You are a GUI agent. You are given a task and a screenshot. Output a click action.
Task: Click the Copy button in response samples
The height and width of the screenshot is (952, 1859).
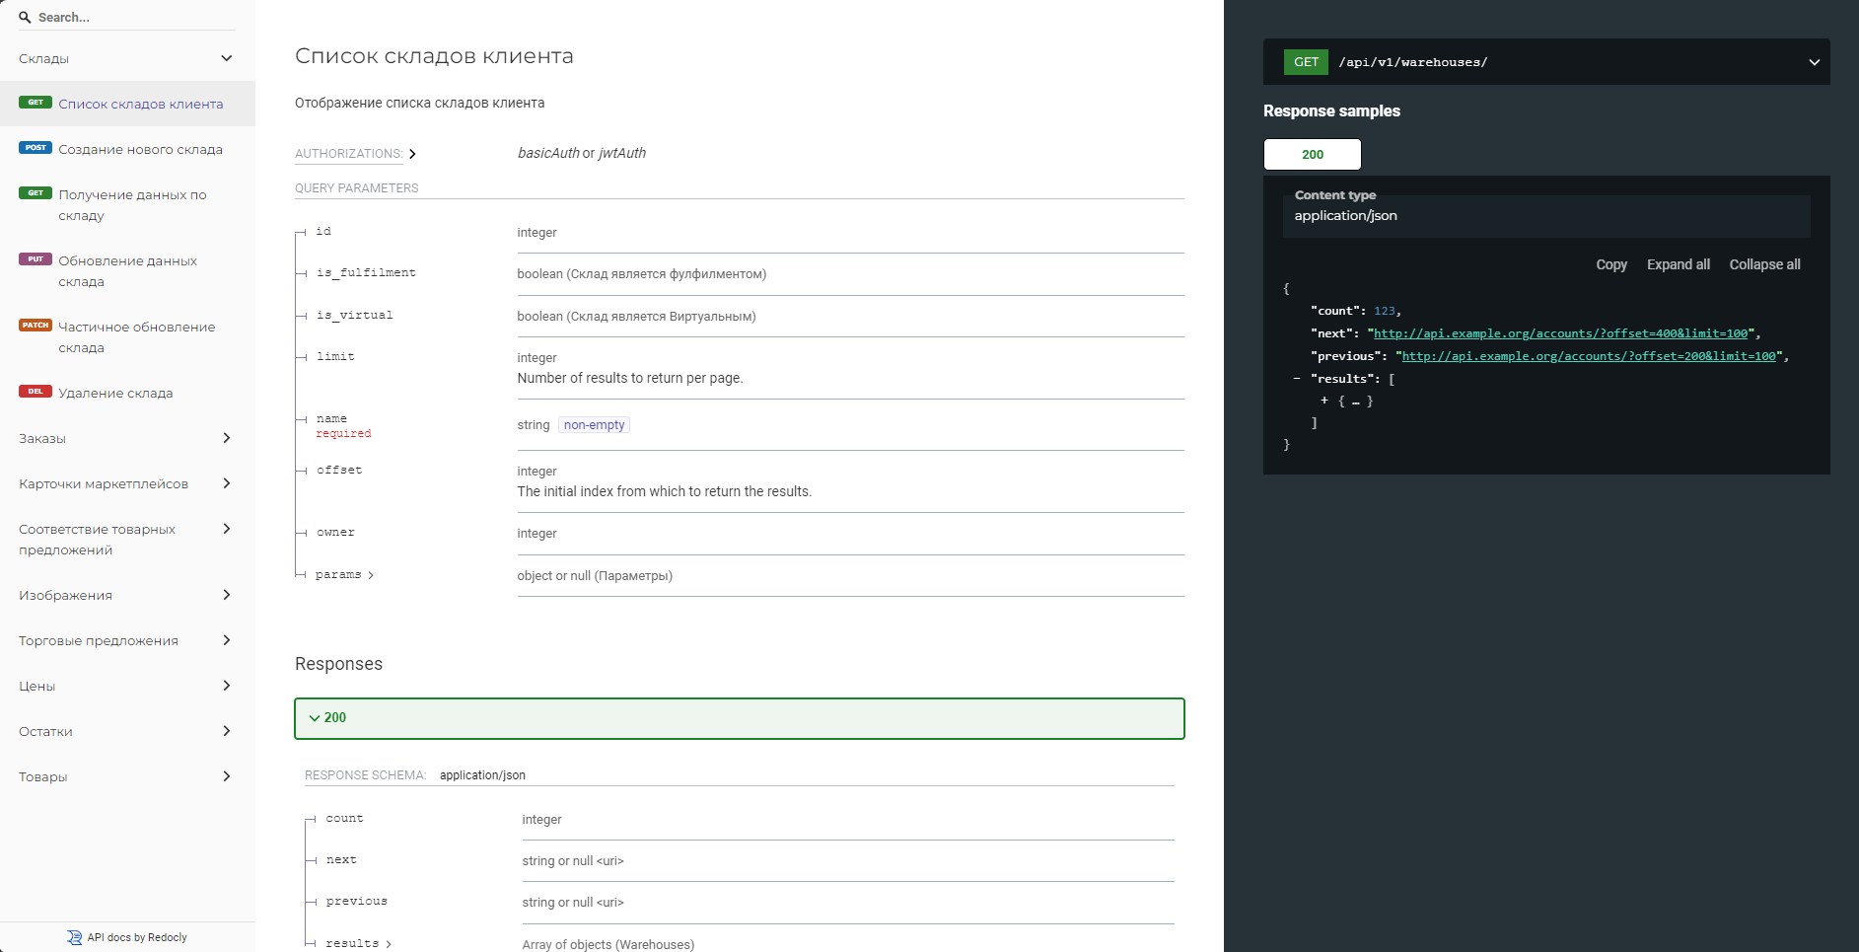[x=1610, y=264]
